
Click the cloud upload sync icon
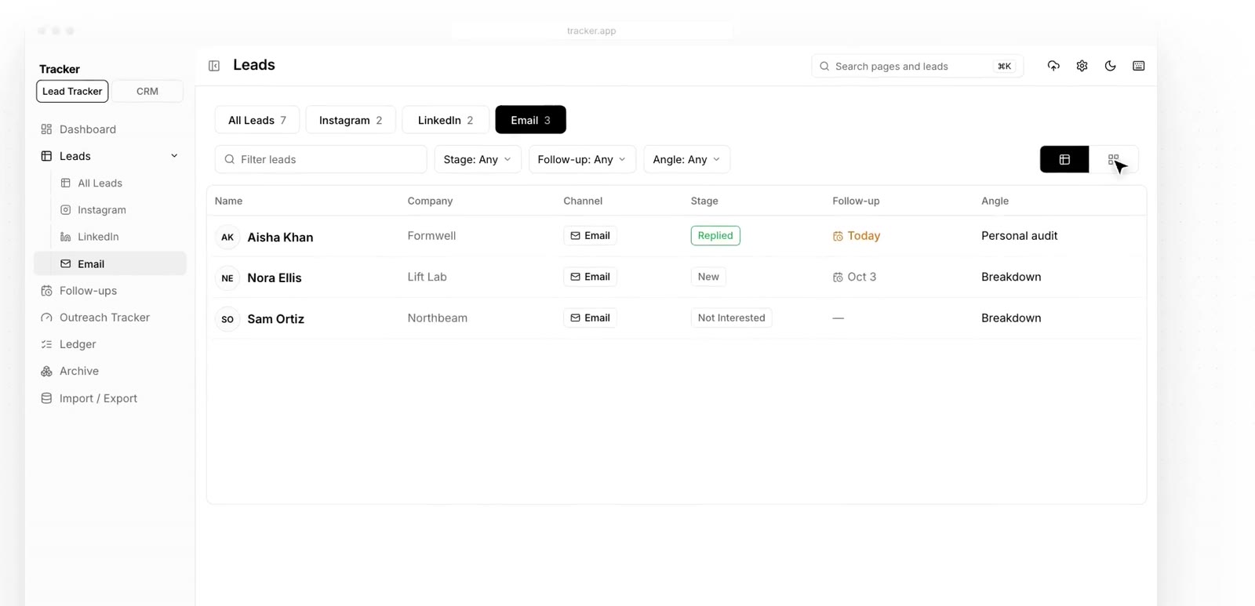pyautogui.click(x=1053, y=66)
